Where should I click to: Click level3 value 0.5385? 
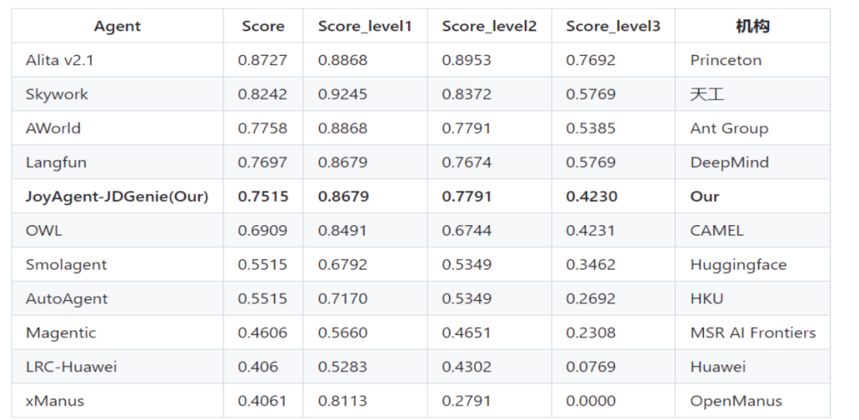590,128
